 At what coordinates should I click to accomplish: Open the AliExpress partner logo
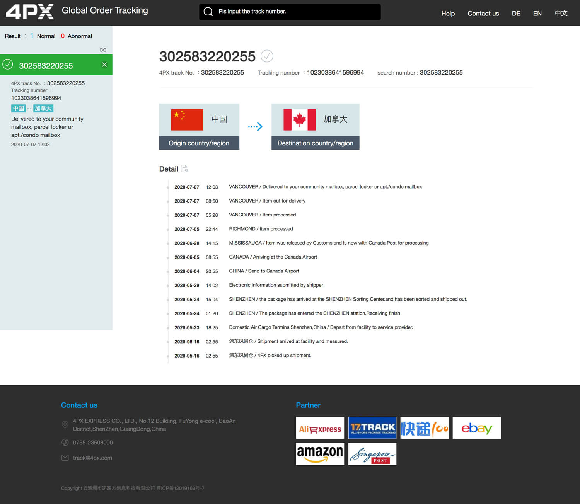[x=320, y=428]
